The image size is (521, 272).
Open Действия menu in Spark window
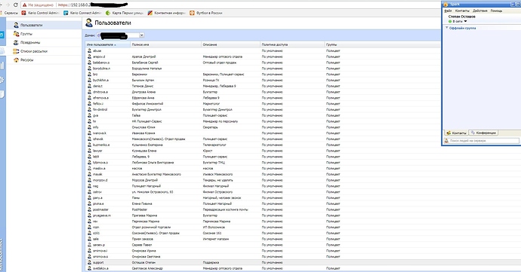pos(479,11)
